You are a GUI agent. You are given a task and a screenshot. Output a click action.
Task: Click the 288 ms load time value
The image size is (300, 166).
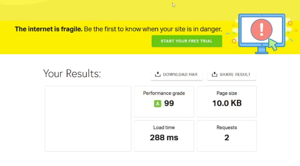click(x=164, y=138)
